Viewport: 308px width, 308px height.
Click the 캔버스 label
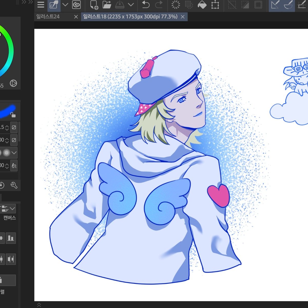coord(10,218)
